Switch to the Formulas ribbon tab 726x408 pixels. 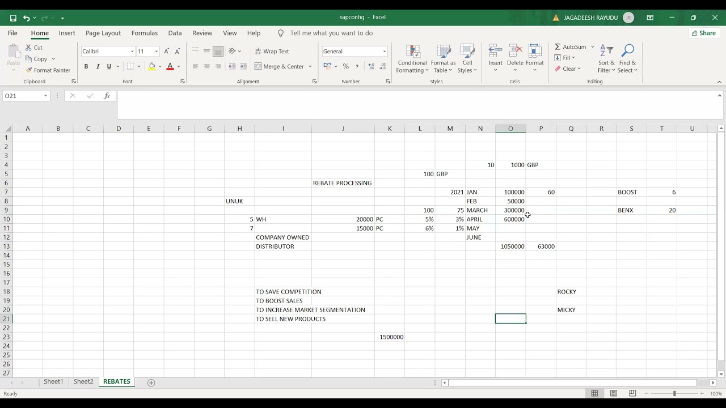[x=145, y=33]
